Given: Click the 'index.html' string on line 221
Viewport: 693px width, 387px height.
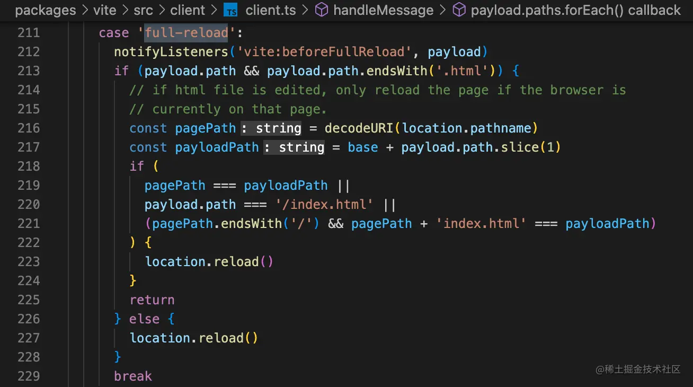Looking at the screenshot, I should point(482,224).
